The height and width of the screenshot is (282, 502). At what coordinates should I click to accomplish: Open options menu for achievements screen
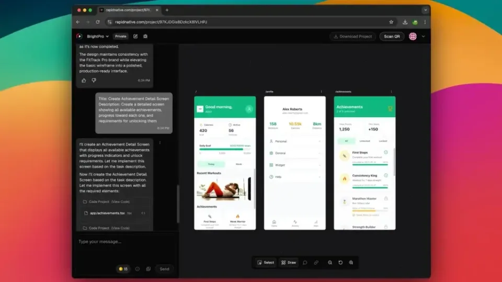[x=391, y=92]
